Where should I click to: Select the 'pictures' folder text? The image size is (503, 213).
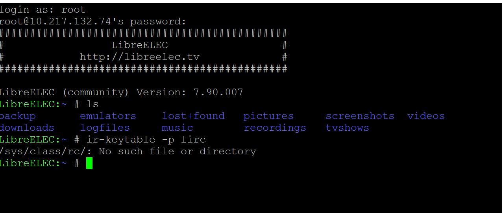pos(268,116)
